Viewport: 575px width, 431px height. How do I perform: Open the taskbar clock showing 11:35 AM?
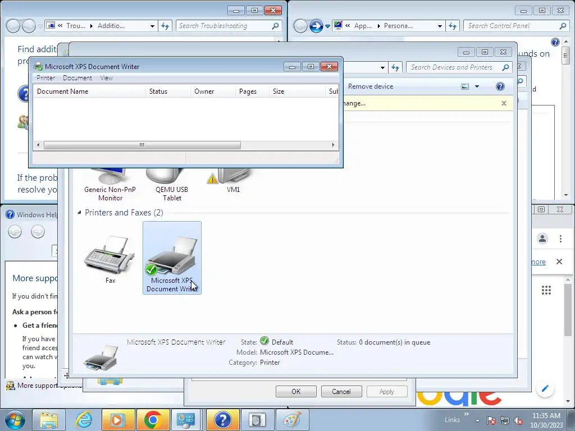[x=546, y=420]
